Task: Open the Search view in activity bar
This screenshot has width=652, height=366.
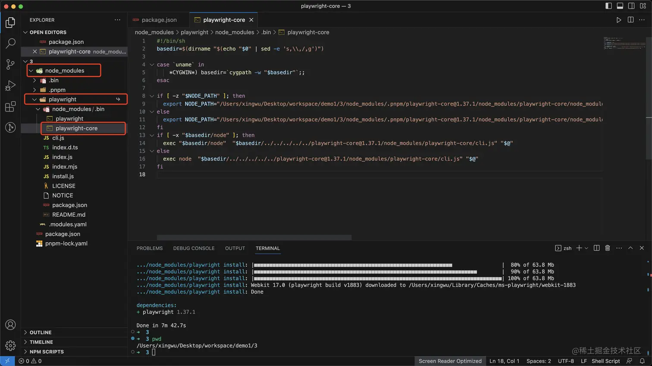Action: pos(10,43)
